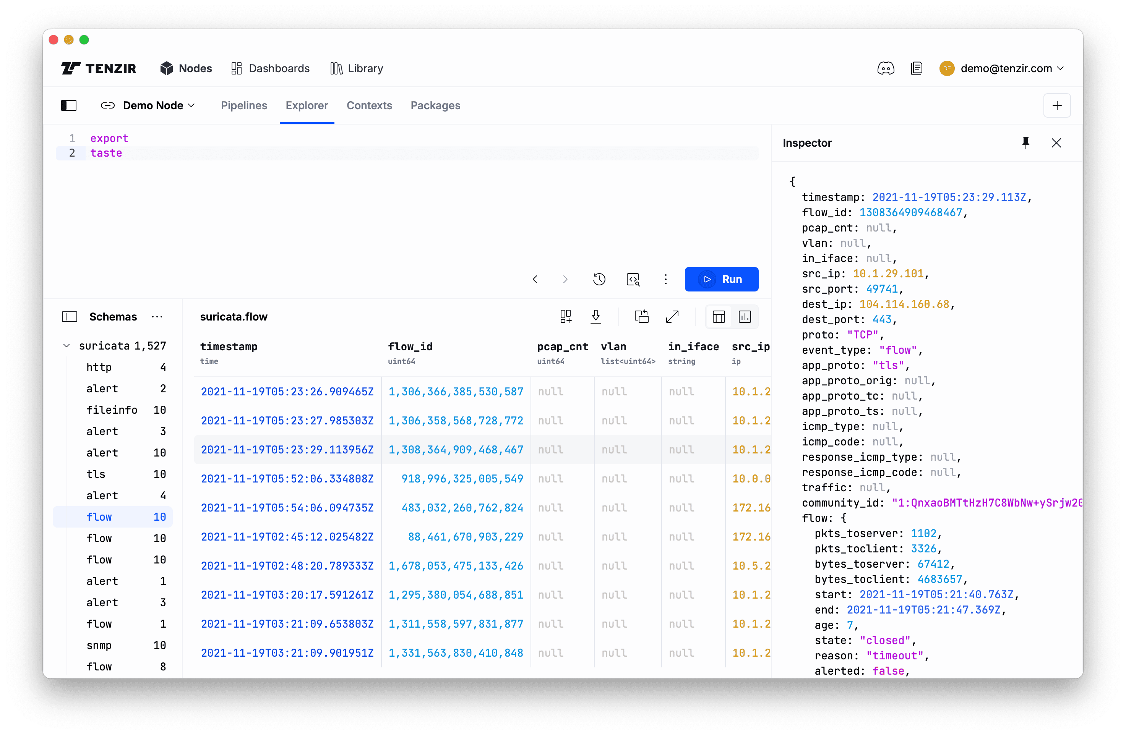Viewport: 1126px width, 735px height.
Task: Switch to chart view toggle
Action: point(745,316)
